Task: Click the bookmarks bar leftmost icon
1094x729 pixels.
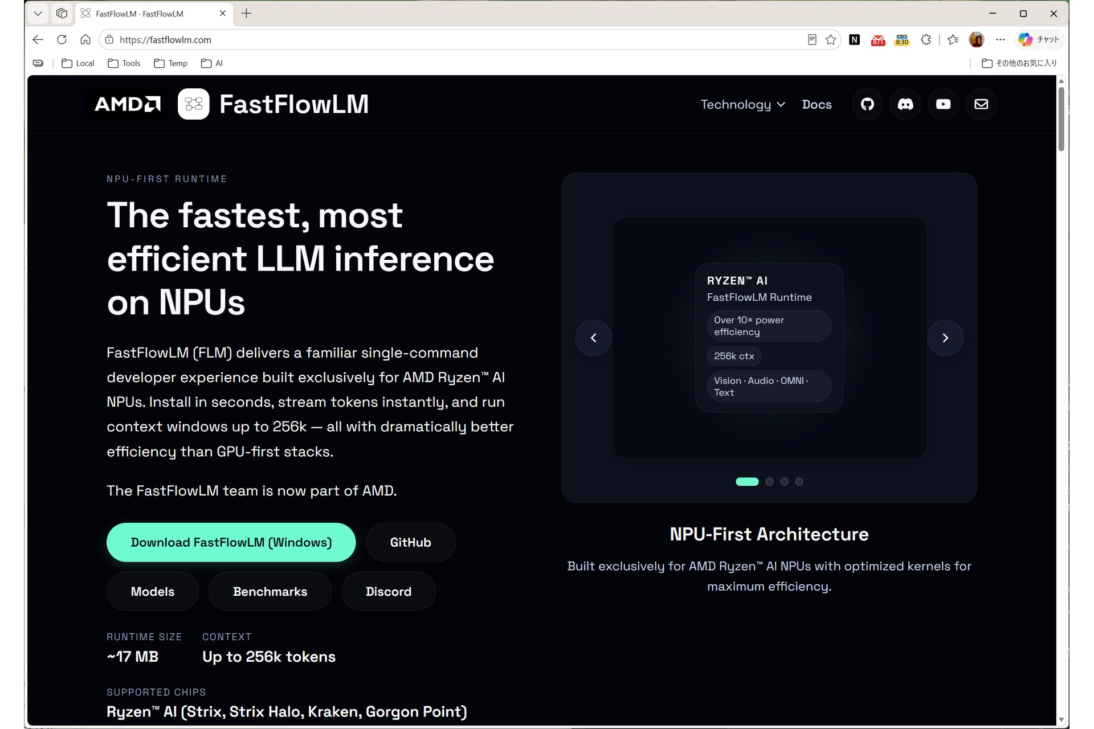Action: pos(38,63)
